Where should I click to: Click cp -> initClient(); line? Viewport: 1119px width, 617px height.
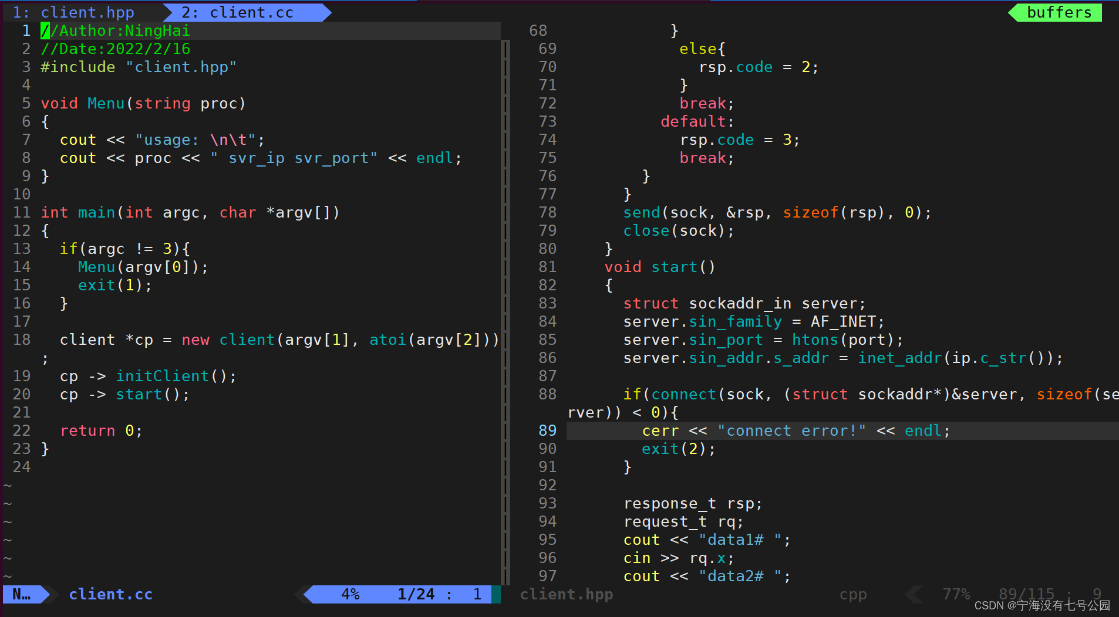[148, 376]
